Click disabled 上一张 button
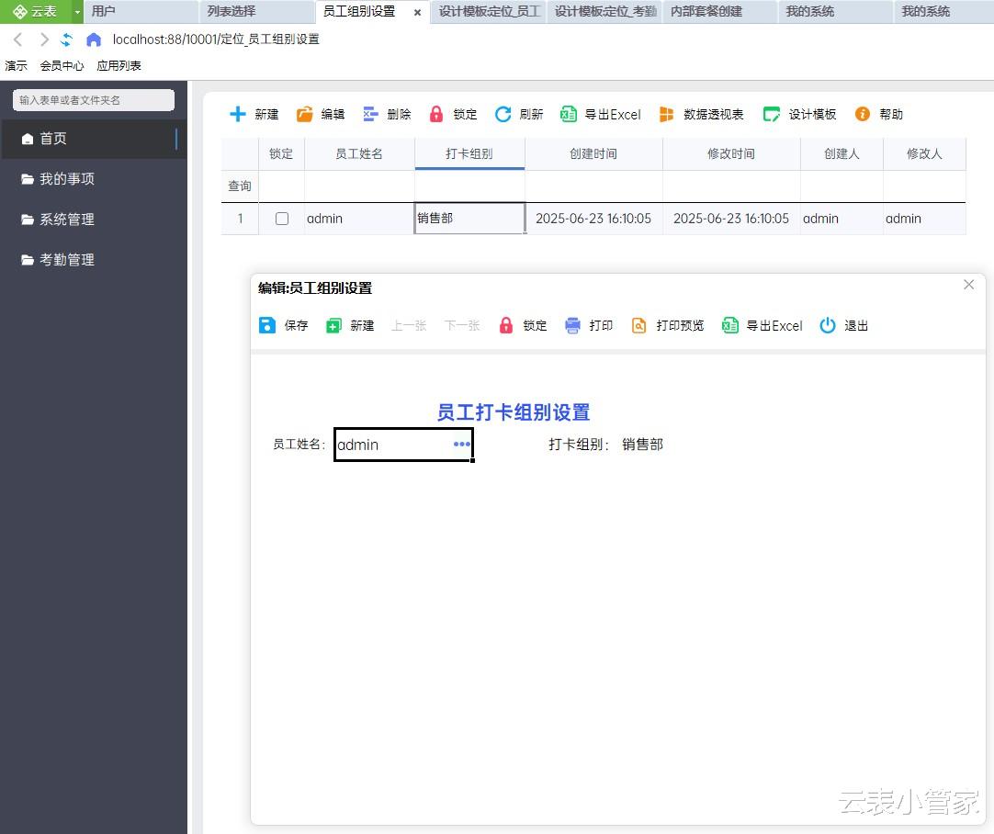The height and width of the screenshot is (834, 994). pos(409,325)
